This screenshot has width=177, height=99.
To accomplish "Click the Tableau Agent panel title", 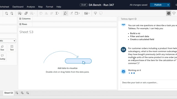I will click(x=127, y=19).
